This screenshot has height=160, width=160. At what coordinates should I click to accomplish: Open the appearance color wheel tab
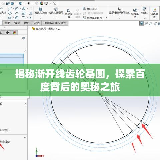pos(14,33)
